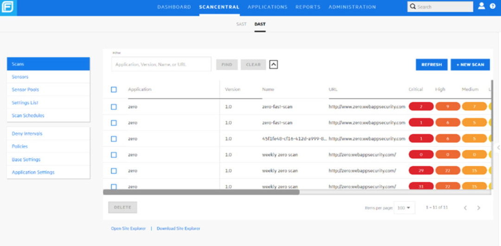The height and width of the screenshot is (246, 501).
Task: Open the Applications menu
Action: [268, 7]
